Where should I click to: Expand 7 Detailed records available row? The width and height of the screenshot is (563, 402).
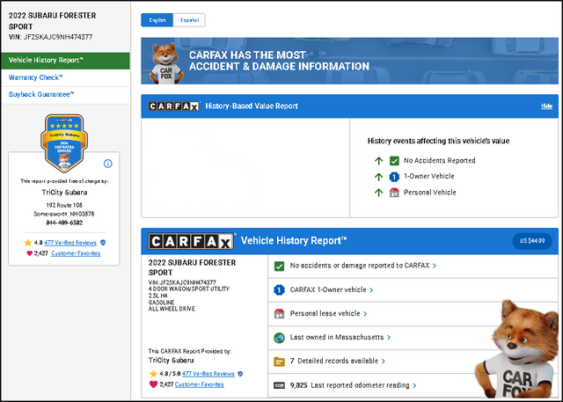(x=413, y=362)
